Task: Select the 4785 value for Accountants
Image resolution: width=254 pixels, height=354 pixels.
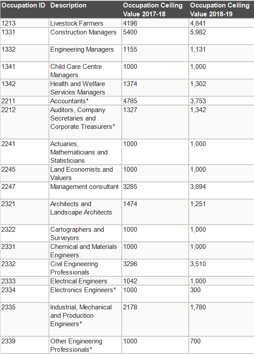Action: pos(155,101)
